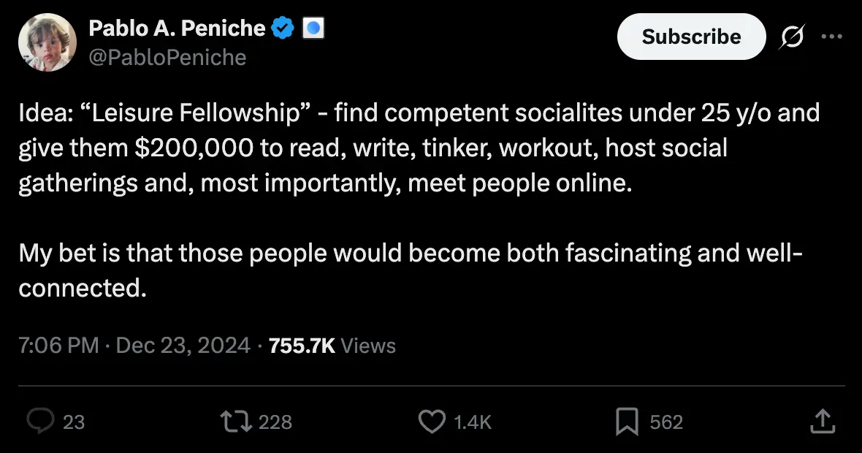The image size is (862, 453).
Task: Click the display name Pablo A. Peniche
Action: 177,28
